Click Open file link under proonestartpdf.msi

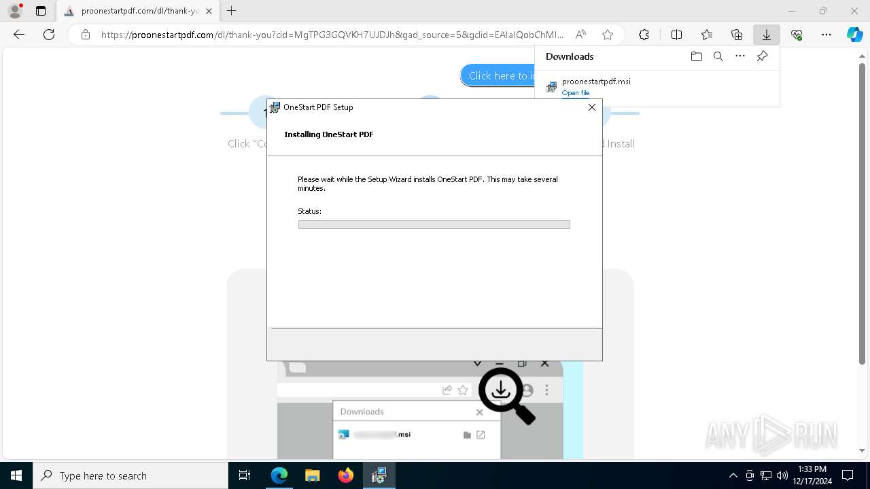tap(576, 93)
